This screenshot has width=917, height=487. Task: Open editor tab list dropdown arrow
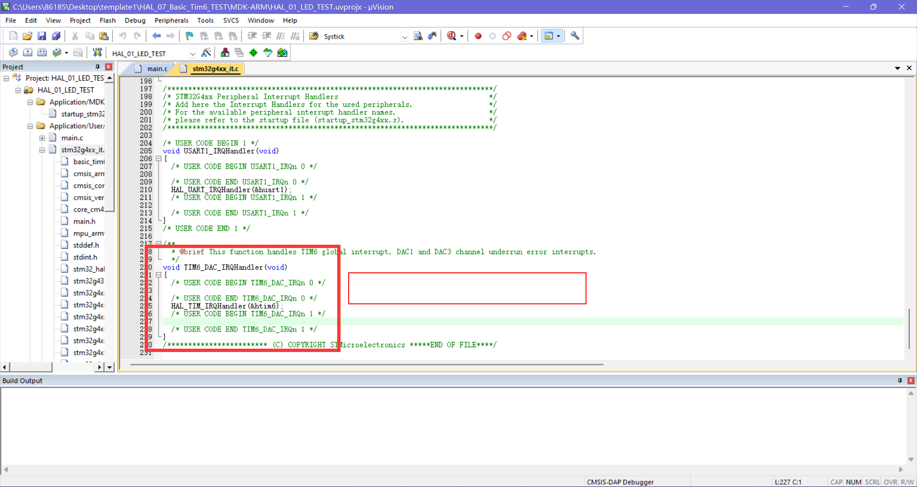(897, 68)
